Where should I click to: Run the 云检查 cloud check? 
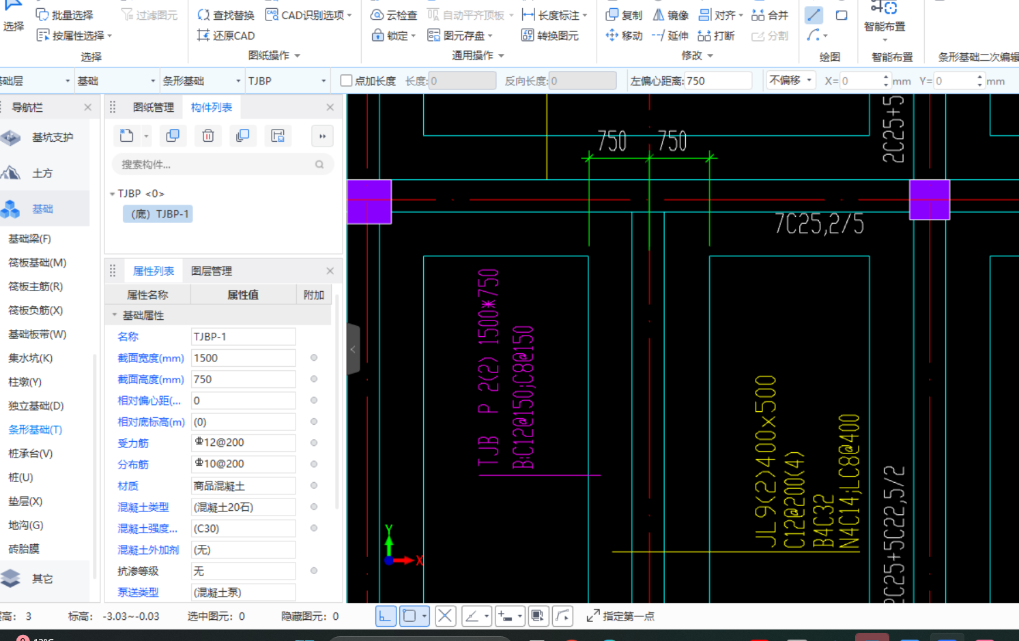(393, 15)
